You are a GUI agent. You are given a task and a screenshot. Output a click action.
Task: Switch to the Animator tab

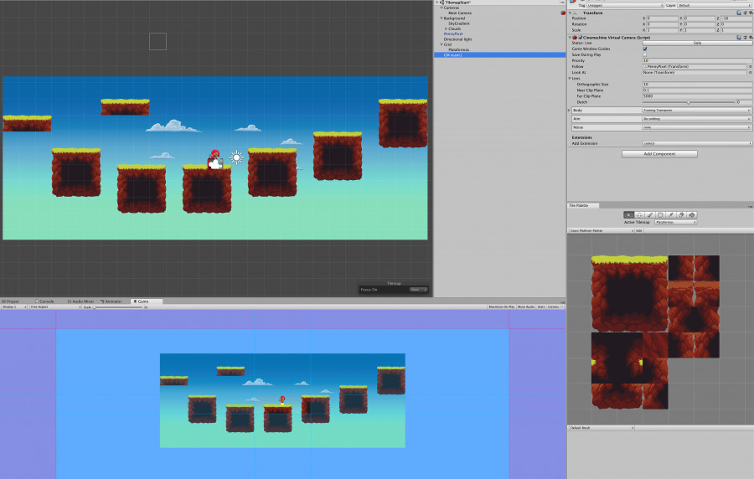coord(111,301)
